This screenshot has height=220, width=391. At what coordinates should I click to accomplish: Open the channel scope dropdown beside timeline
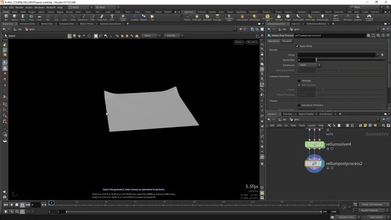(374, 205)
